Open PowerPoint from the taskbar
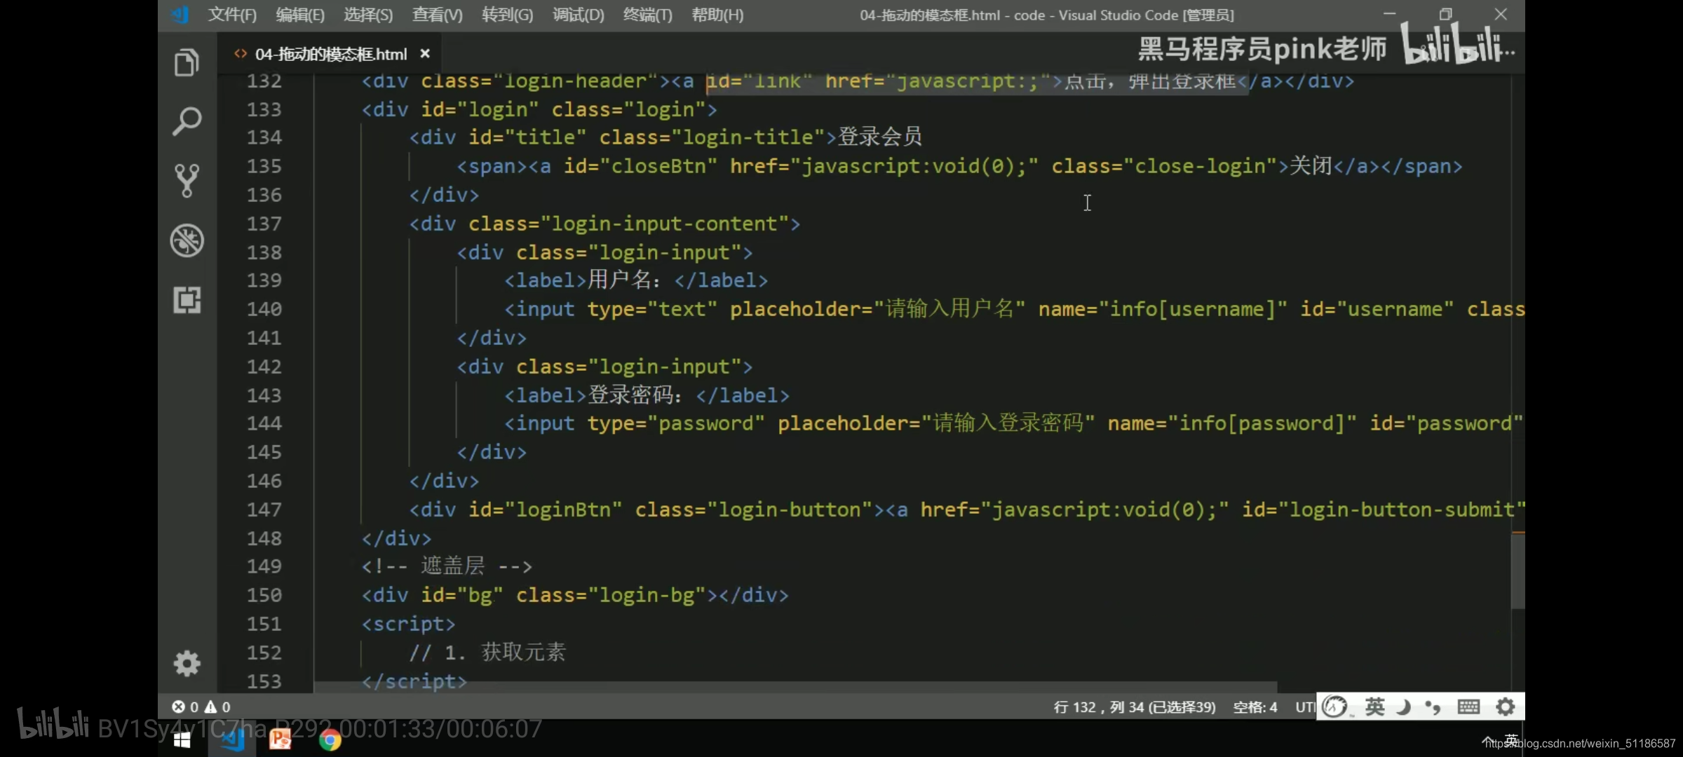This screenshot has width=1683, height=757. (x=280, y=739)
